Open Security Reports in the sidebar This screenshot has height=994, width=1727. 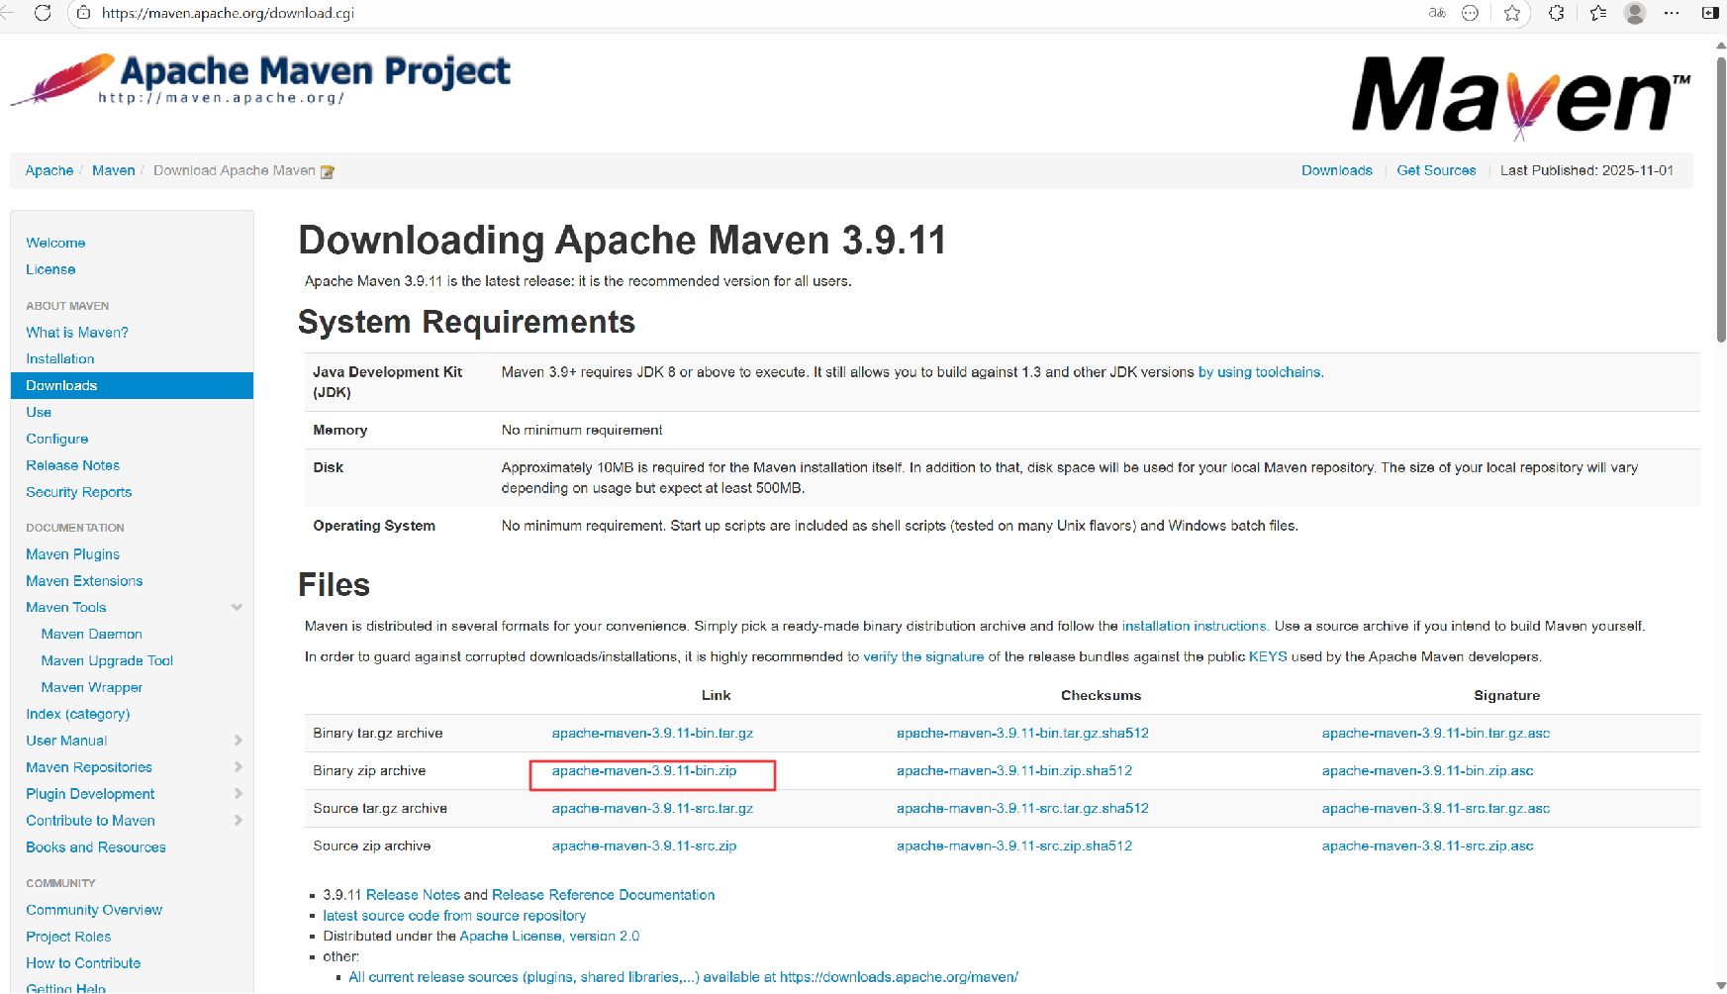point(78,492)
